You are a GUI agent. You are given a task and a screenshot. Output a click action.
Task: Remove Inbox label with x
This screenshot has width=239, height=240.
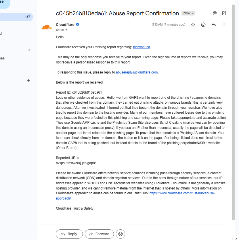point(192,13)
